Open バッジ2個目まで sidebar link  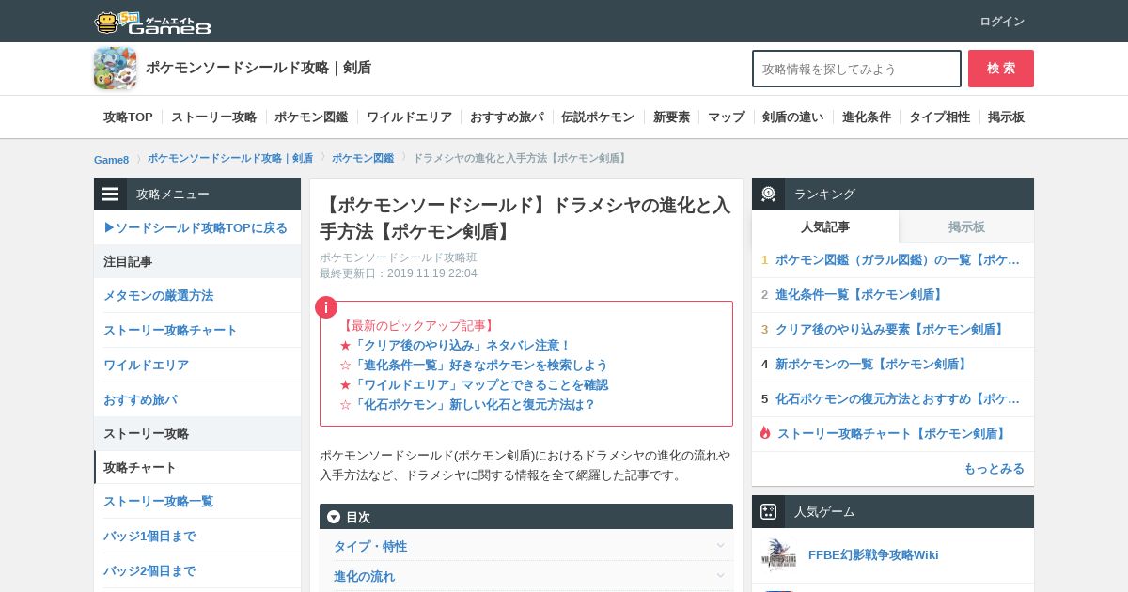(149, 570)
